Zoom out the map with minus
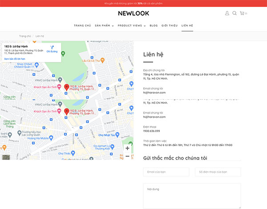 click(x=127, y=156)
